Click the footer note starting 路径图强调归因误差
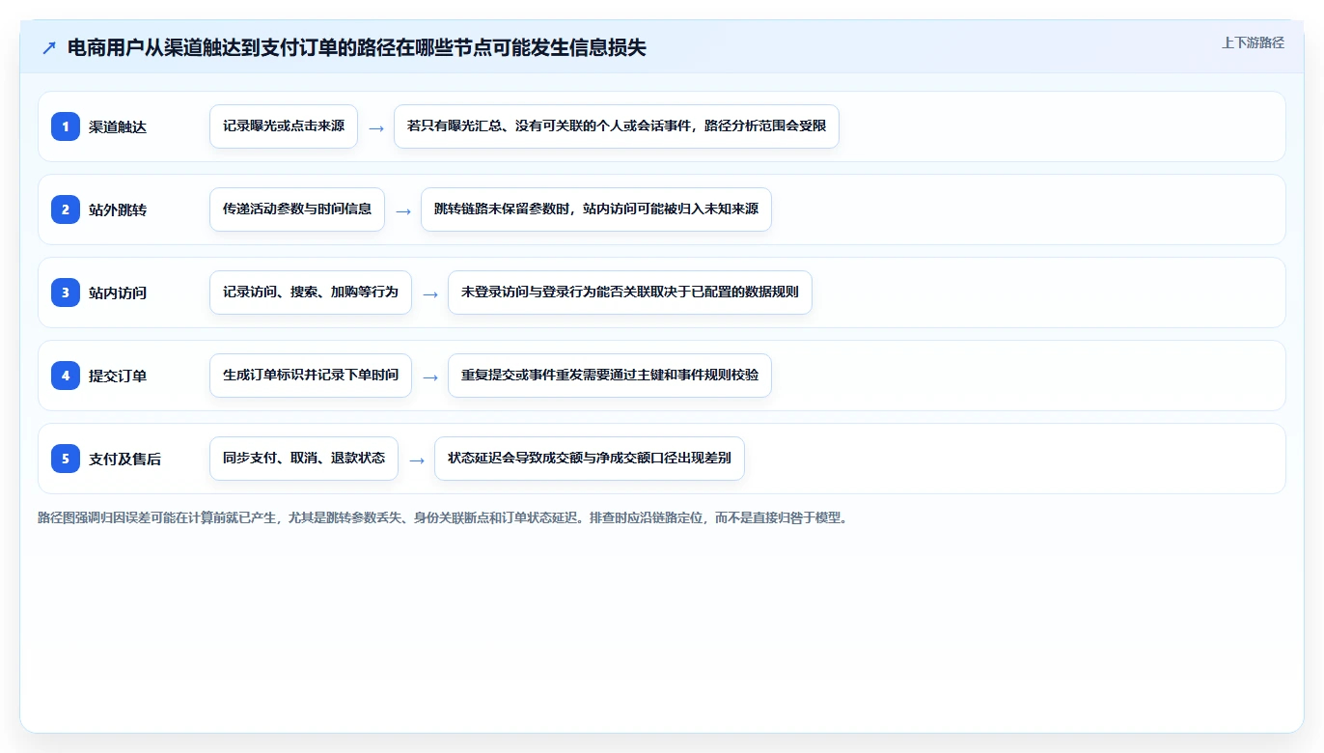Screen dimensions: 1324x753 pyautogui.click(x=443, y=517)
